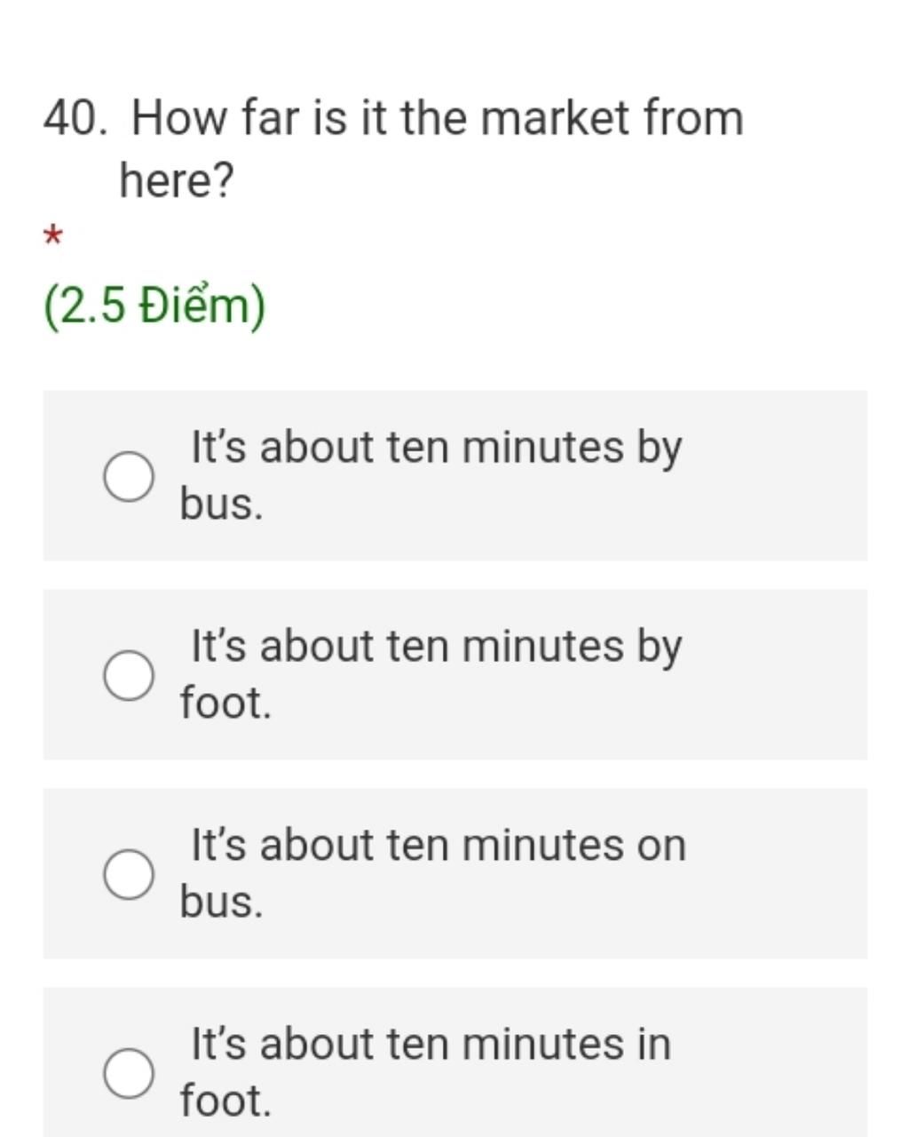Select the radio button for 'by foot'
The width and height of the screenshot is (909, 1137).
click(x=129, y=675)
